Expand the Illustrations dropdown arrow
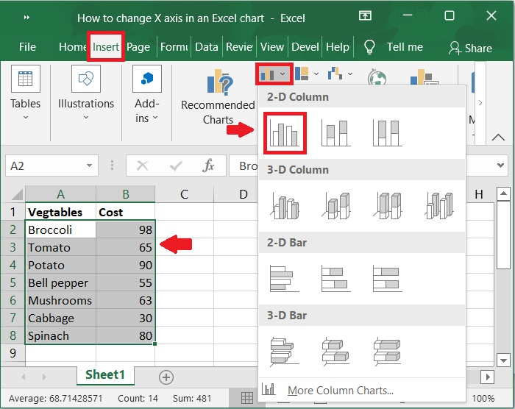The width and height of the screenshot is (515, 409). pyautogui.click(x=86, y=118)
